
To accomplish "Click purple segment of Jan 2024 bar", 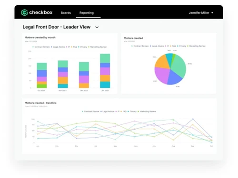I will coord(105,71).
